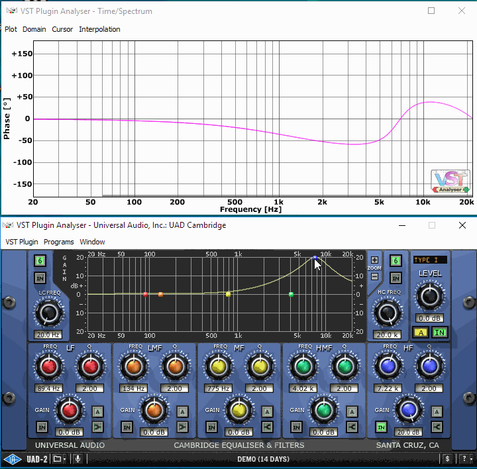Click the green HMF node on the EQ graph

291,294
